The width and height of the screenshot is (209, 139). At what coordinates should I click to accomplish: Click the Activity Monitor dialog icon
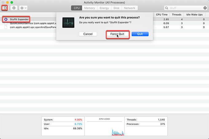(68, 23)
